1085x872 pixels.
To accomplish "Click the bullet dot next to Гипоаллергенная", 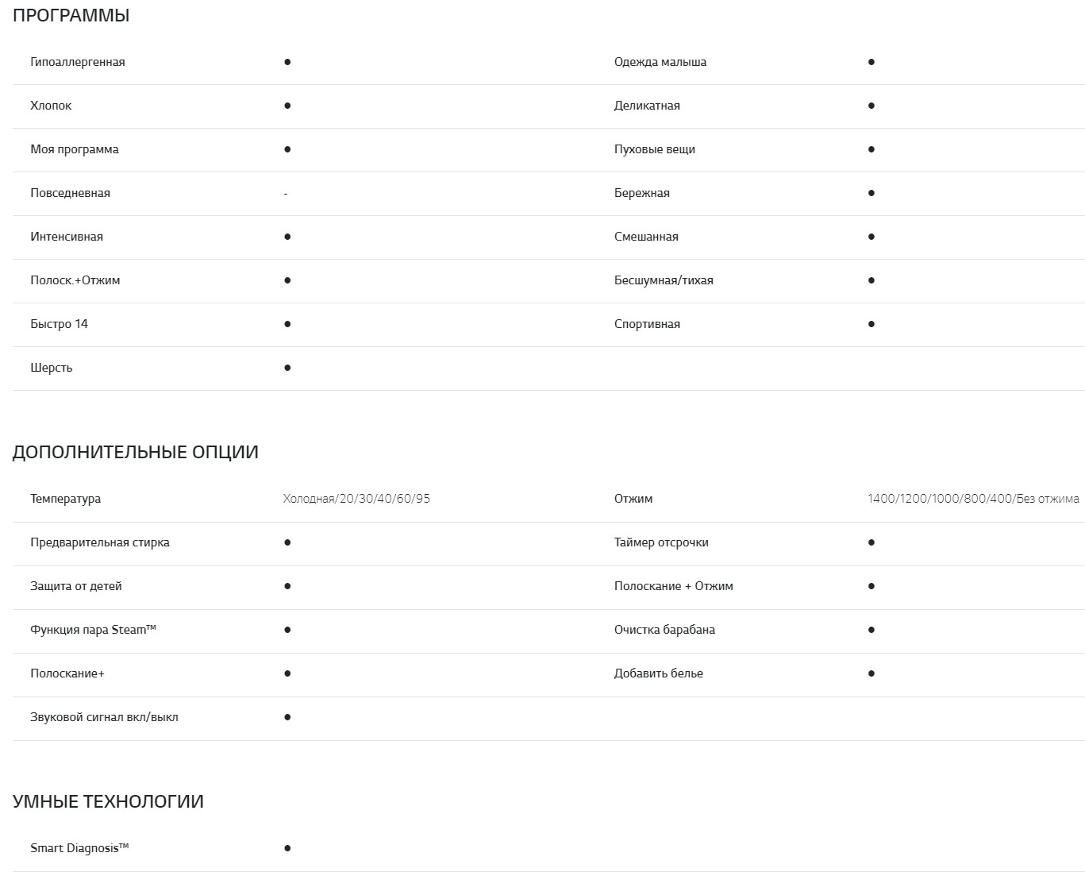I will pyautogui.click(x=287, y=62).
